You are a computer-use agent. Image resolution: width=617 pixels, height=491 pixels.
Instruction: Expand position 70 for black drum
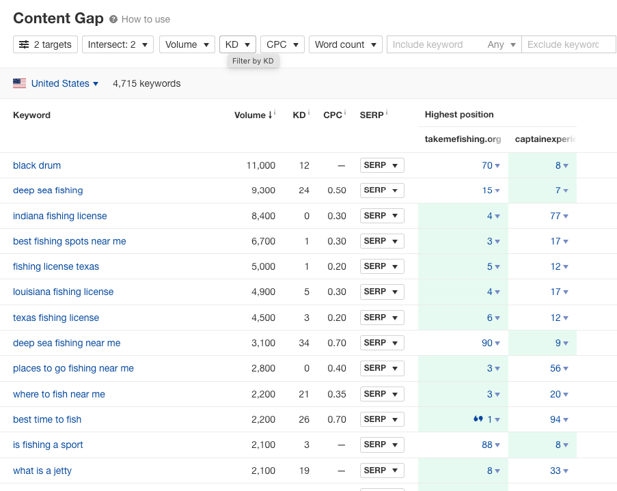491,165
